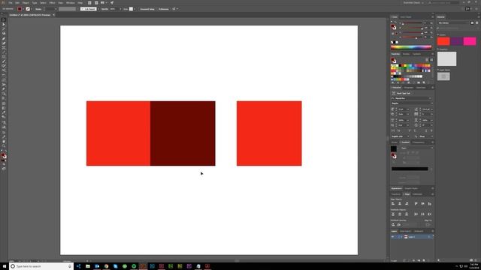Select the Paintbrush tool

[x=4, y=61]
